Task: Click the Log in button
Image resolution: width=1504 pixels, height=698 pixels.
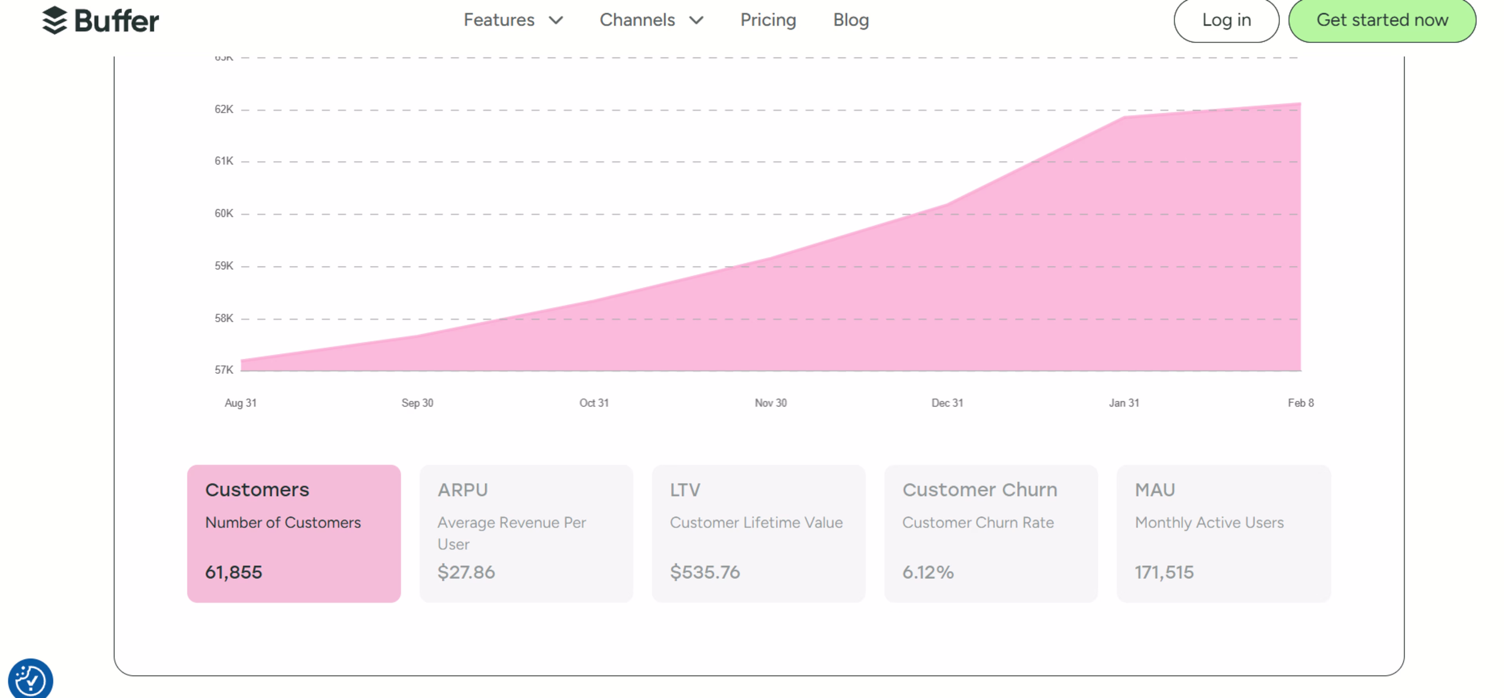Action: 1226,20
